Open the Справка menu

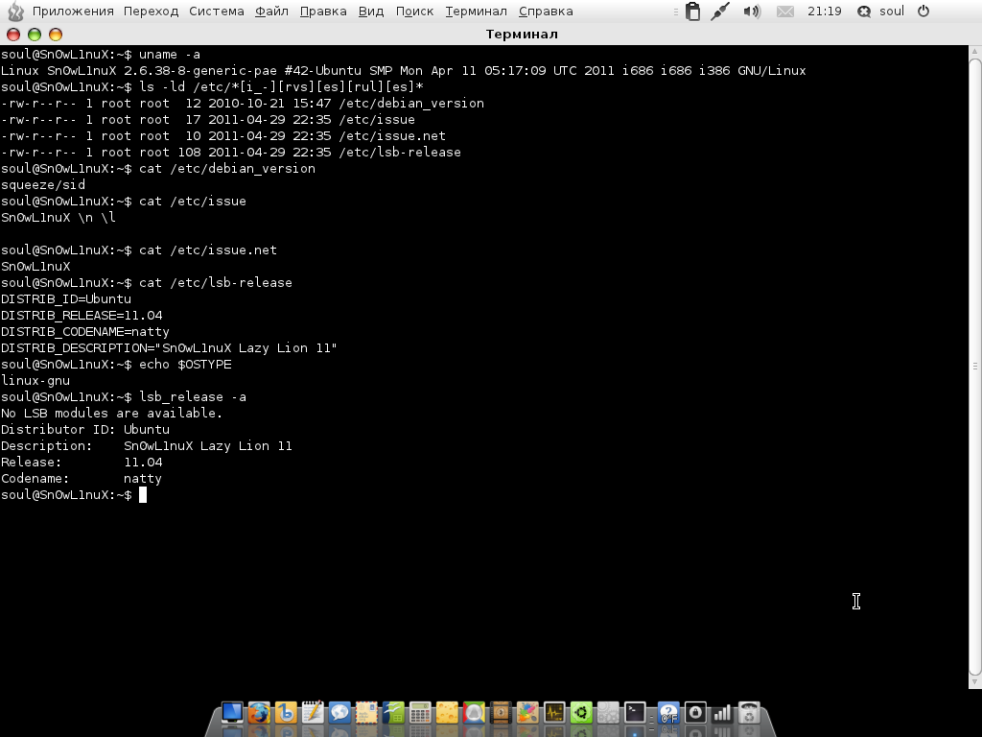click(x=546, y=12)
